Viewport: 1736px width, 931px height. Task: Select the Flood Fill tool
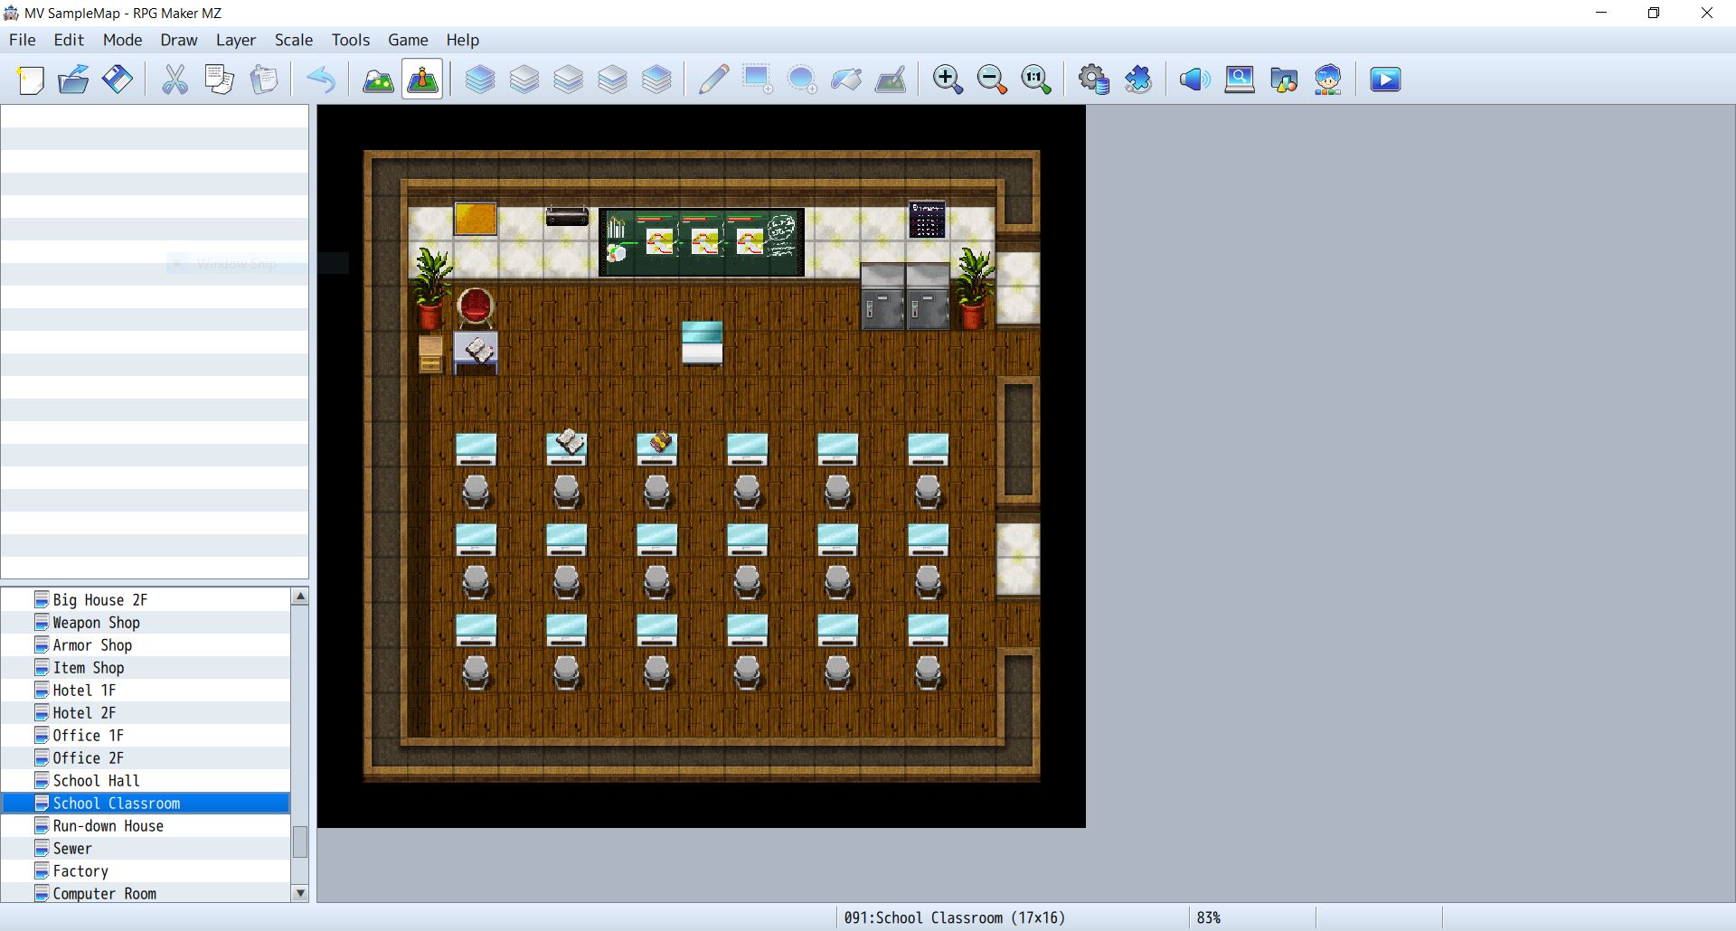pos(846,80)
